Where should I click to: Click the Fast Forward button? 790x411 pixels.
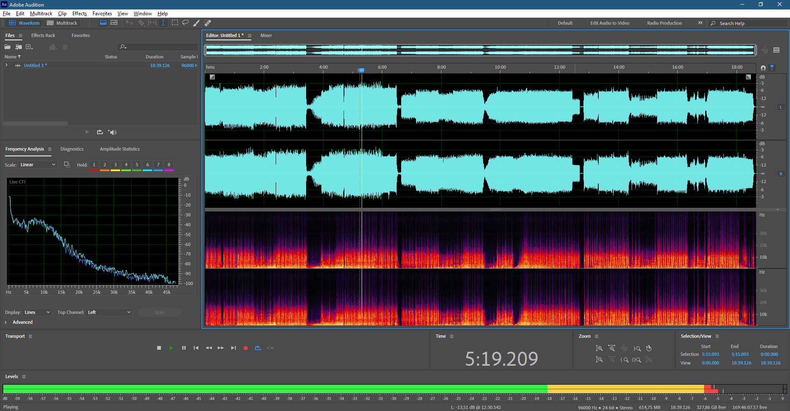[x=221, y=348]
